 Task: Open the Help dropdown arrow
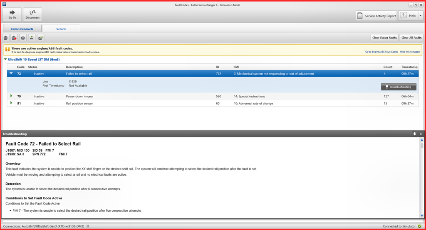(421, 16)
